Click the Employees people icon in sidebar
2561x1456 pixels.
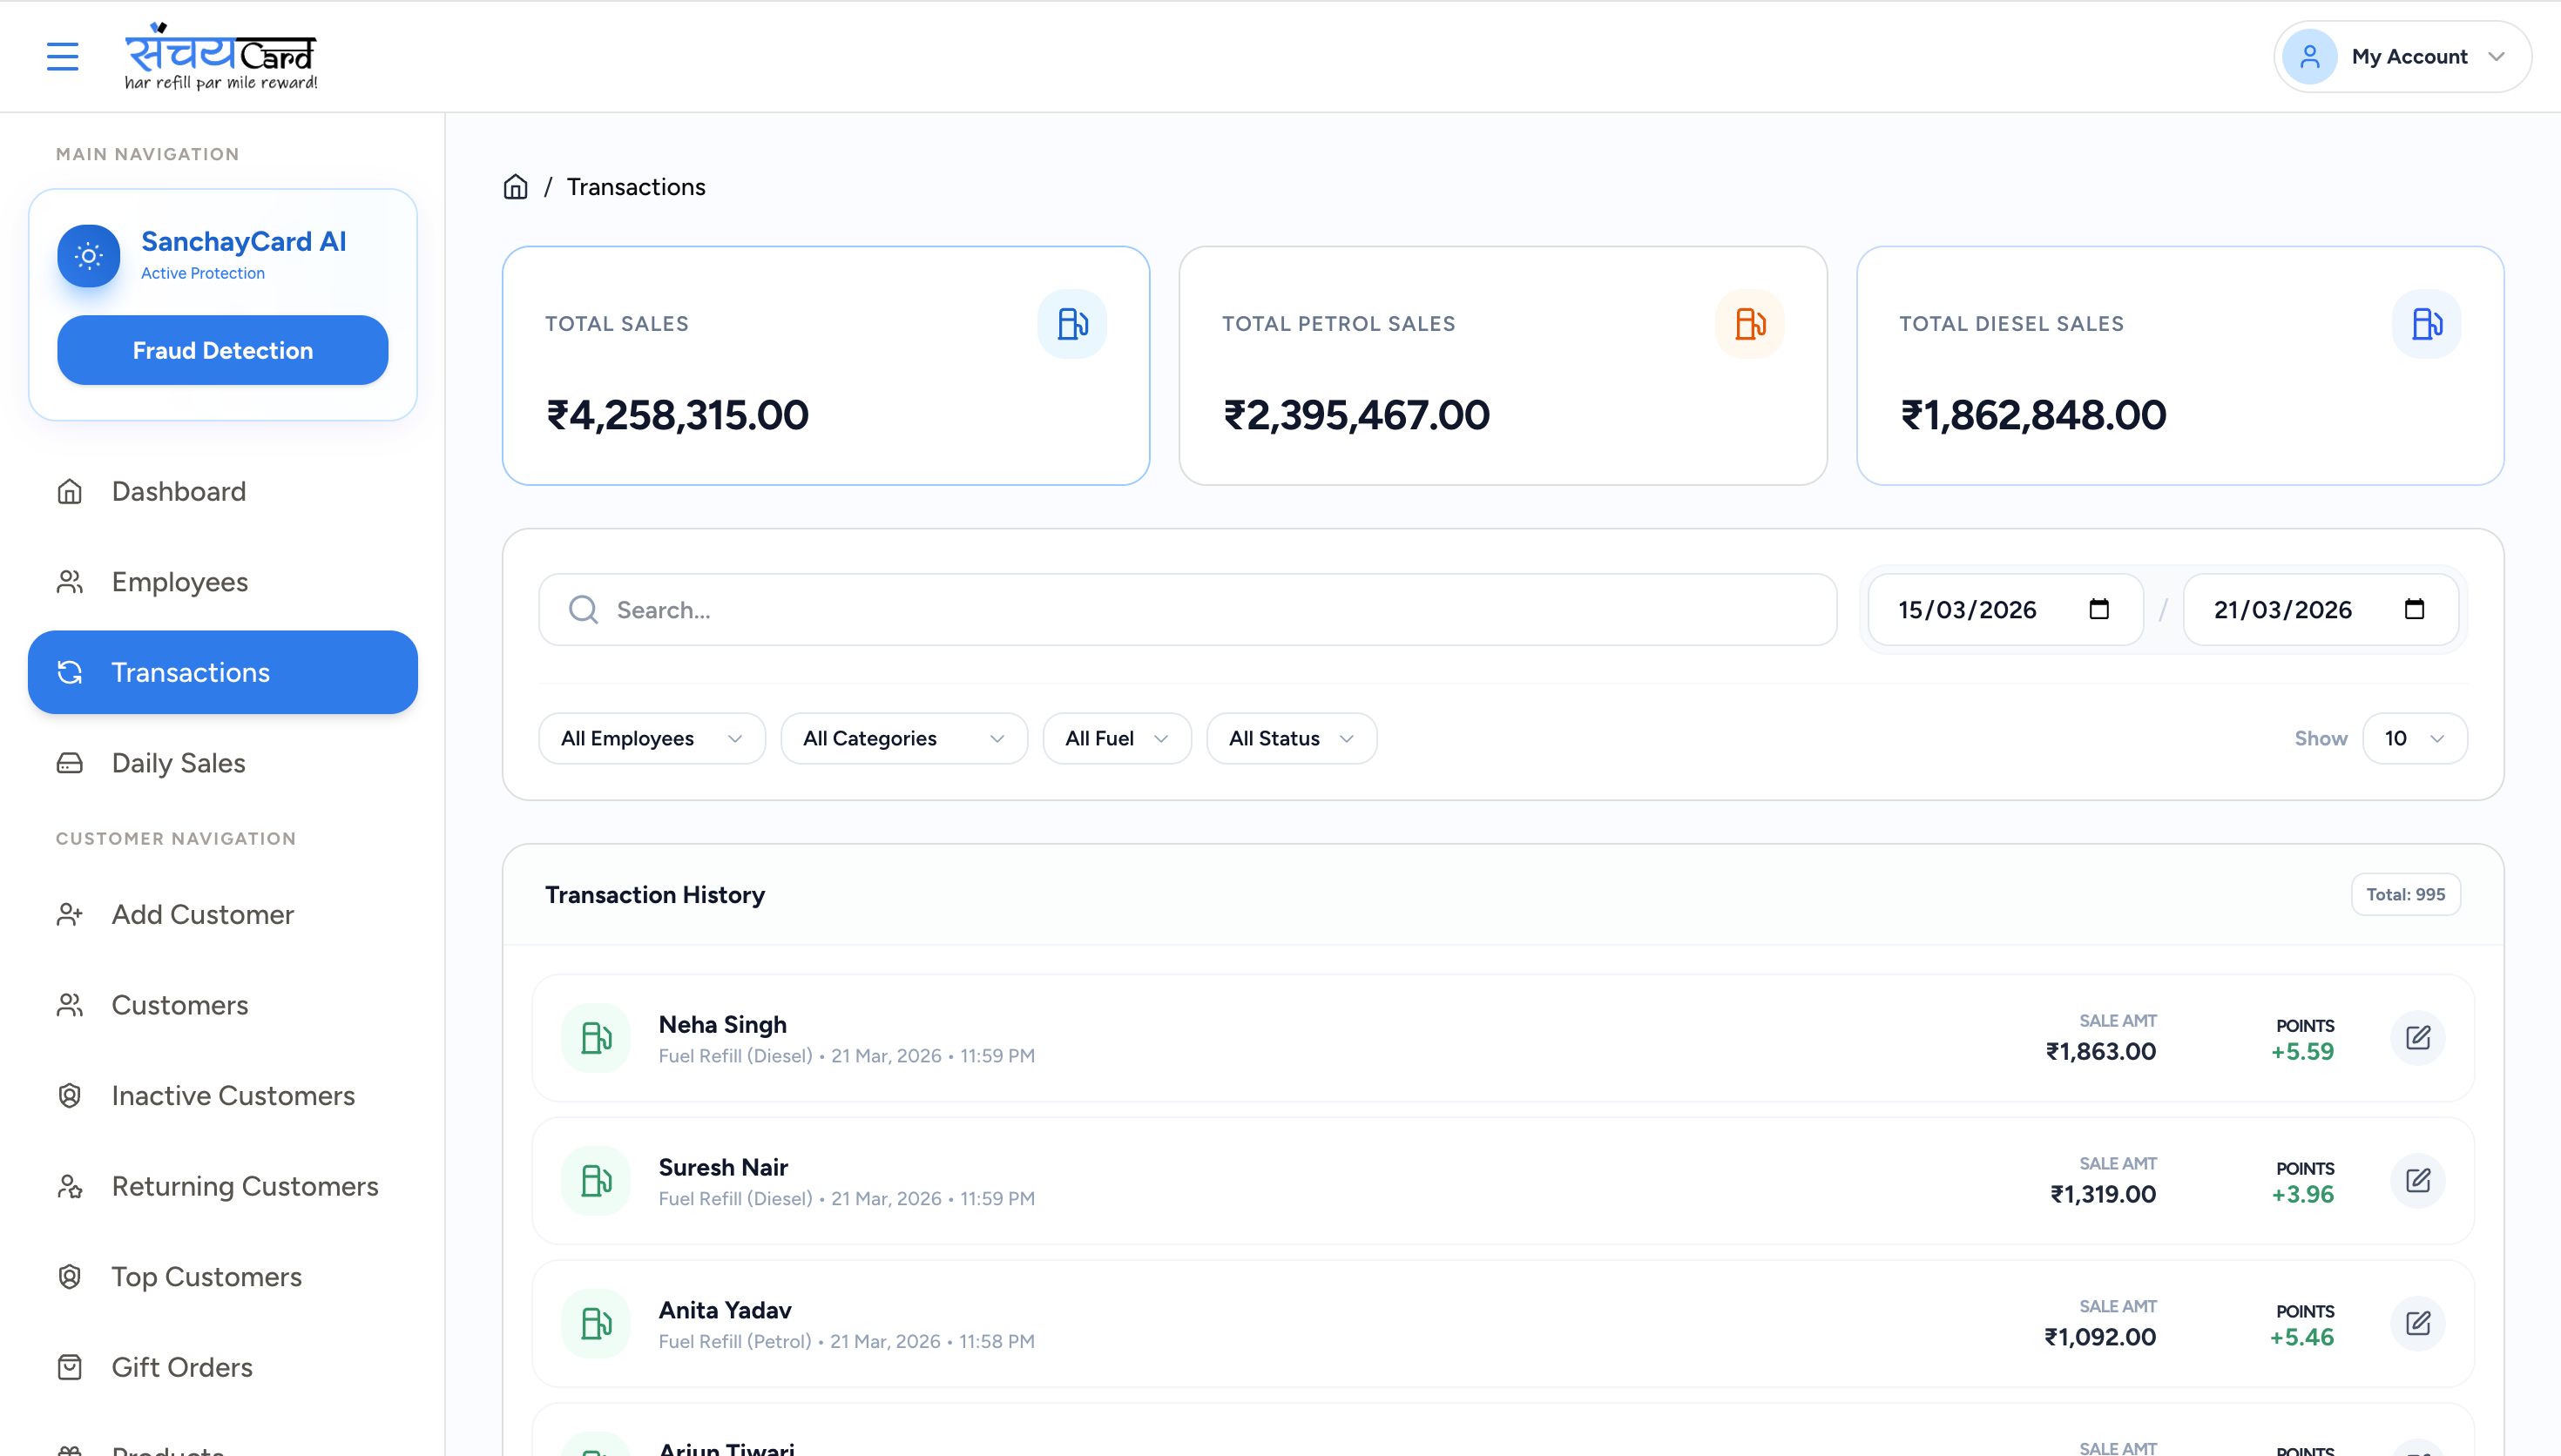click(x=70, y=582)
